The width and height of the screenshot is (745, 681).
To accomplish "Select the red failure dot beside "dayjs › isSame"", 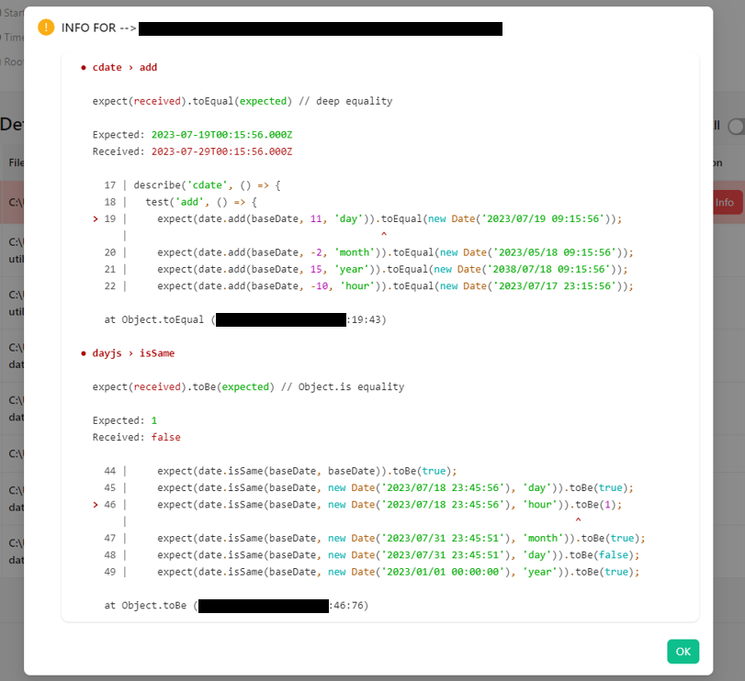I will point(84,352).
